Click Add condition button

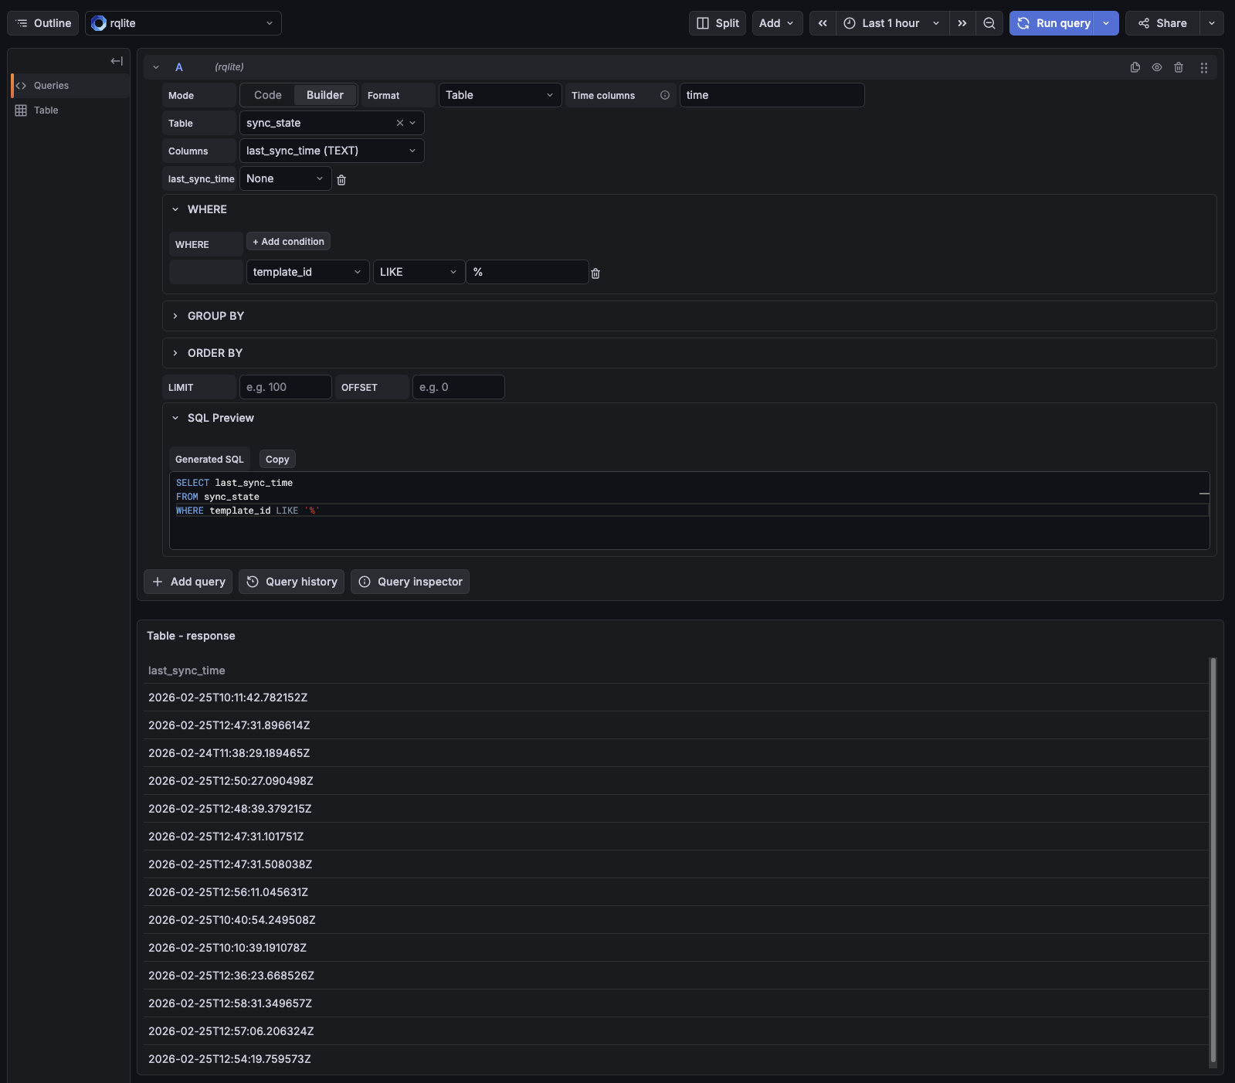click(288, 242)
